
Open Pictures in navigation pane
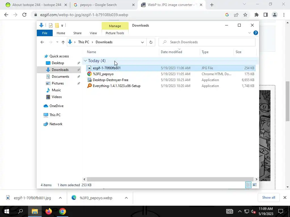point(58,83)
